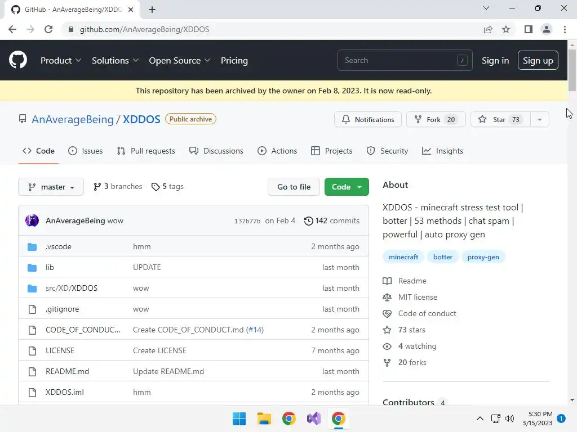
Task: Expand the Solutions menu
Action: point(115,61)
